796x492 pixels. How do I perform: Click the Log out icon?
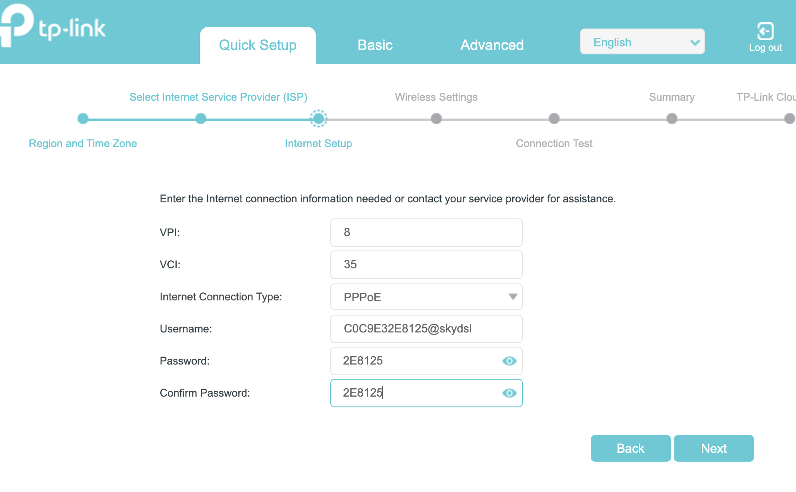click(x=765, y=30)
